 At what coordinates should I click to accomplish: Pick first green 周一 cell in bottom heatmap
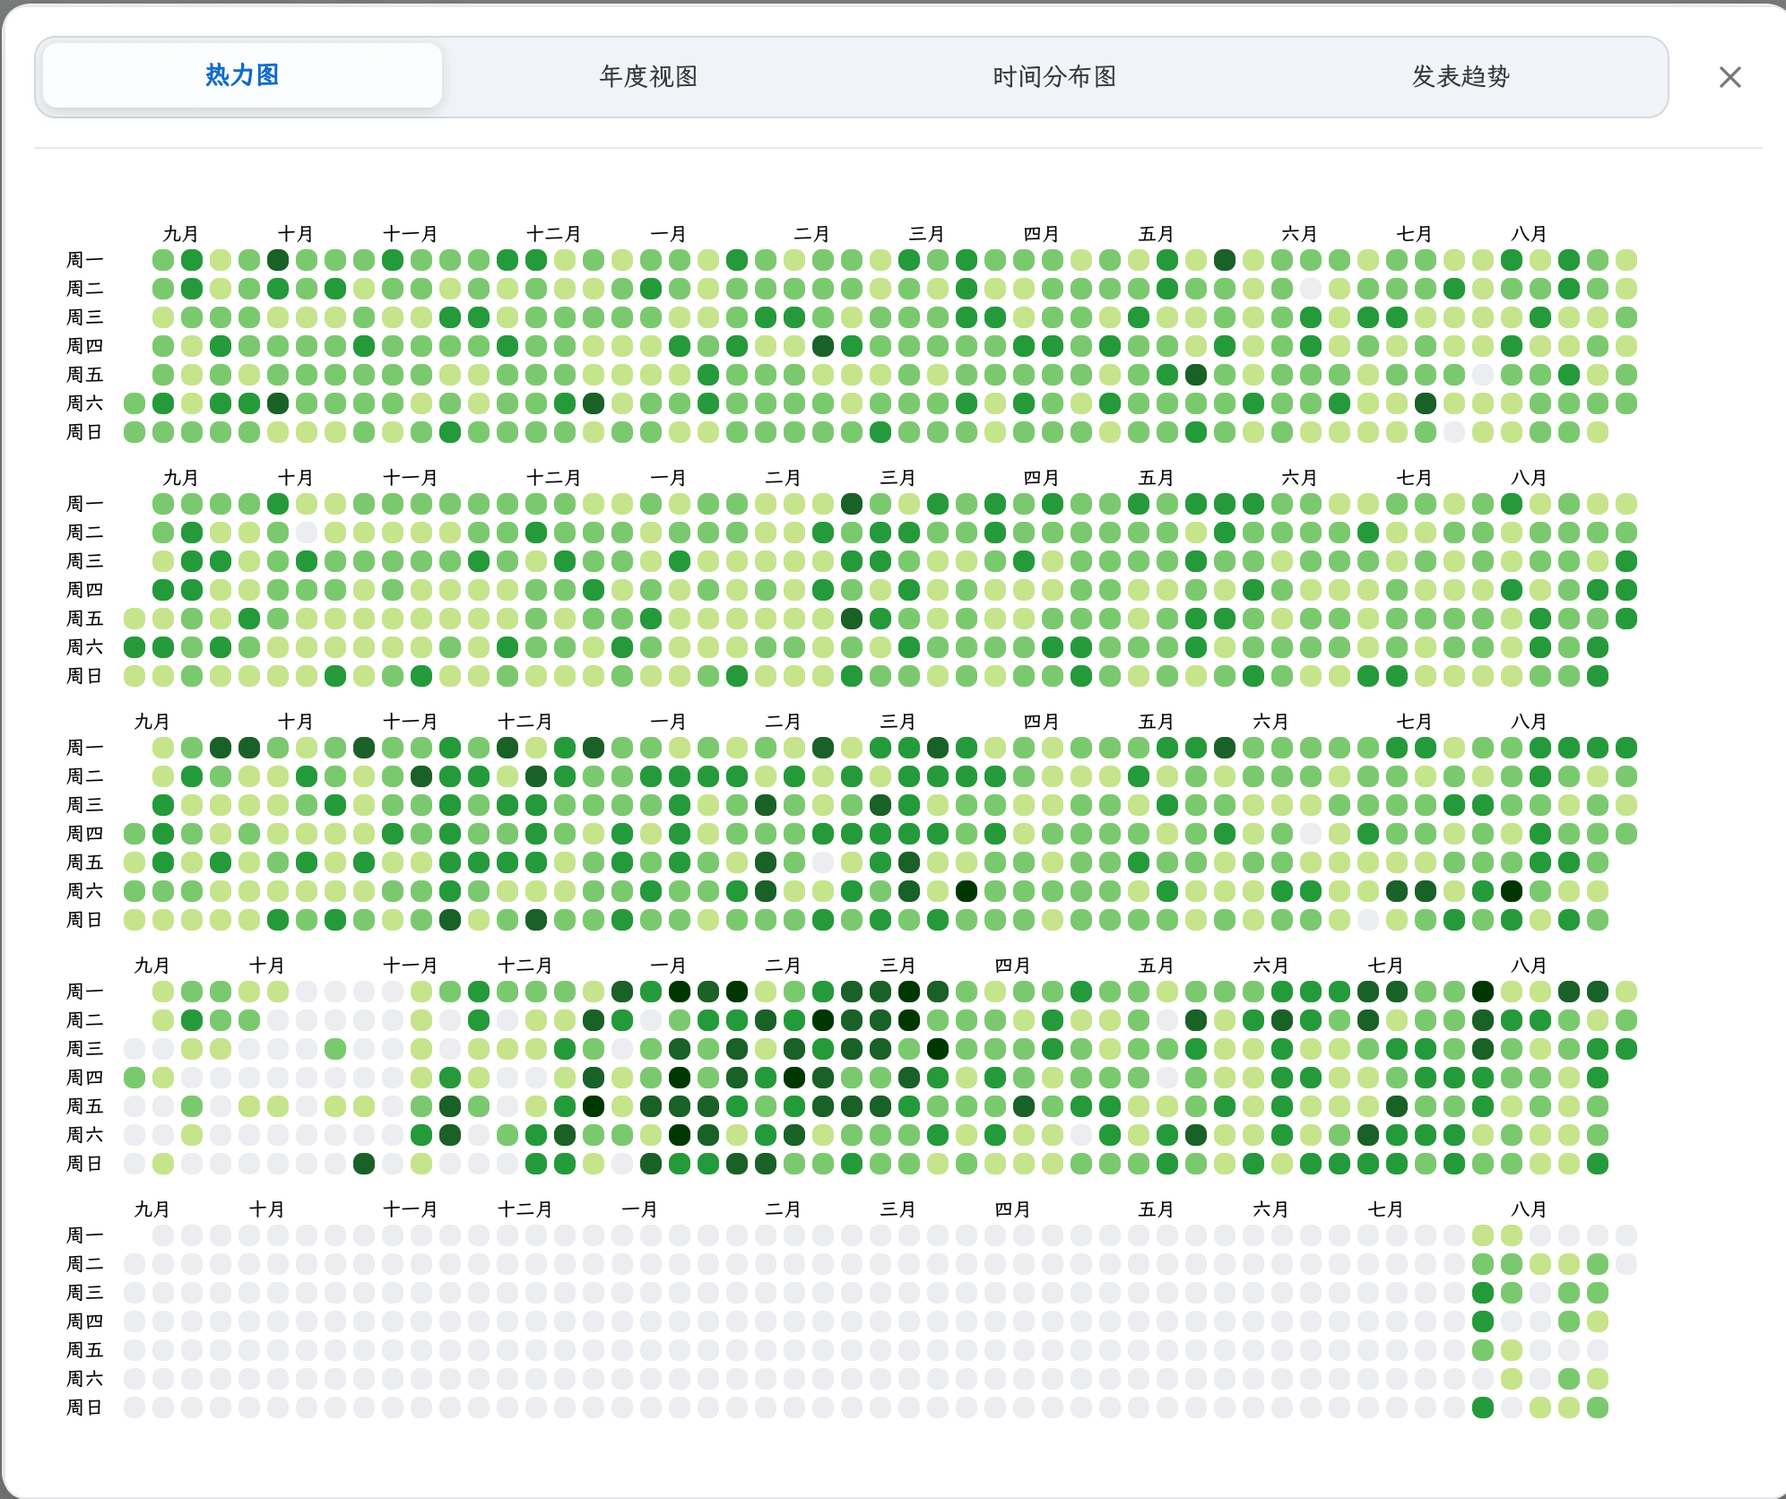click(1483, 1235)
